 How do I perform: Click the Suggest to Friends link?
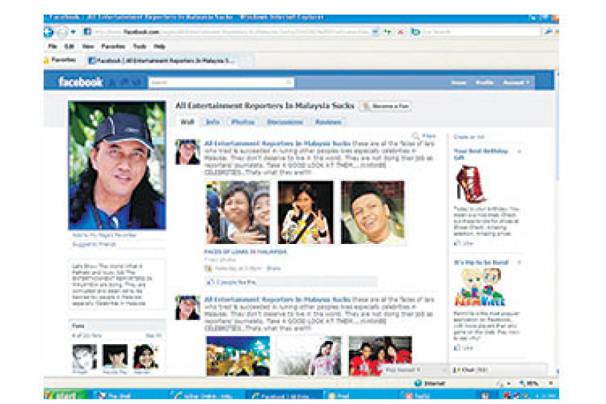tap(88, 243)
